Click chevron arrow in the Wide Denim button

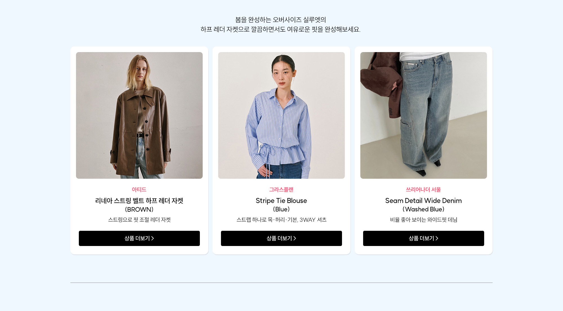[x=437, y=238]
